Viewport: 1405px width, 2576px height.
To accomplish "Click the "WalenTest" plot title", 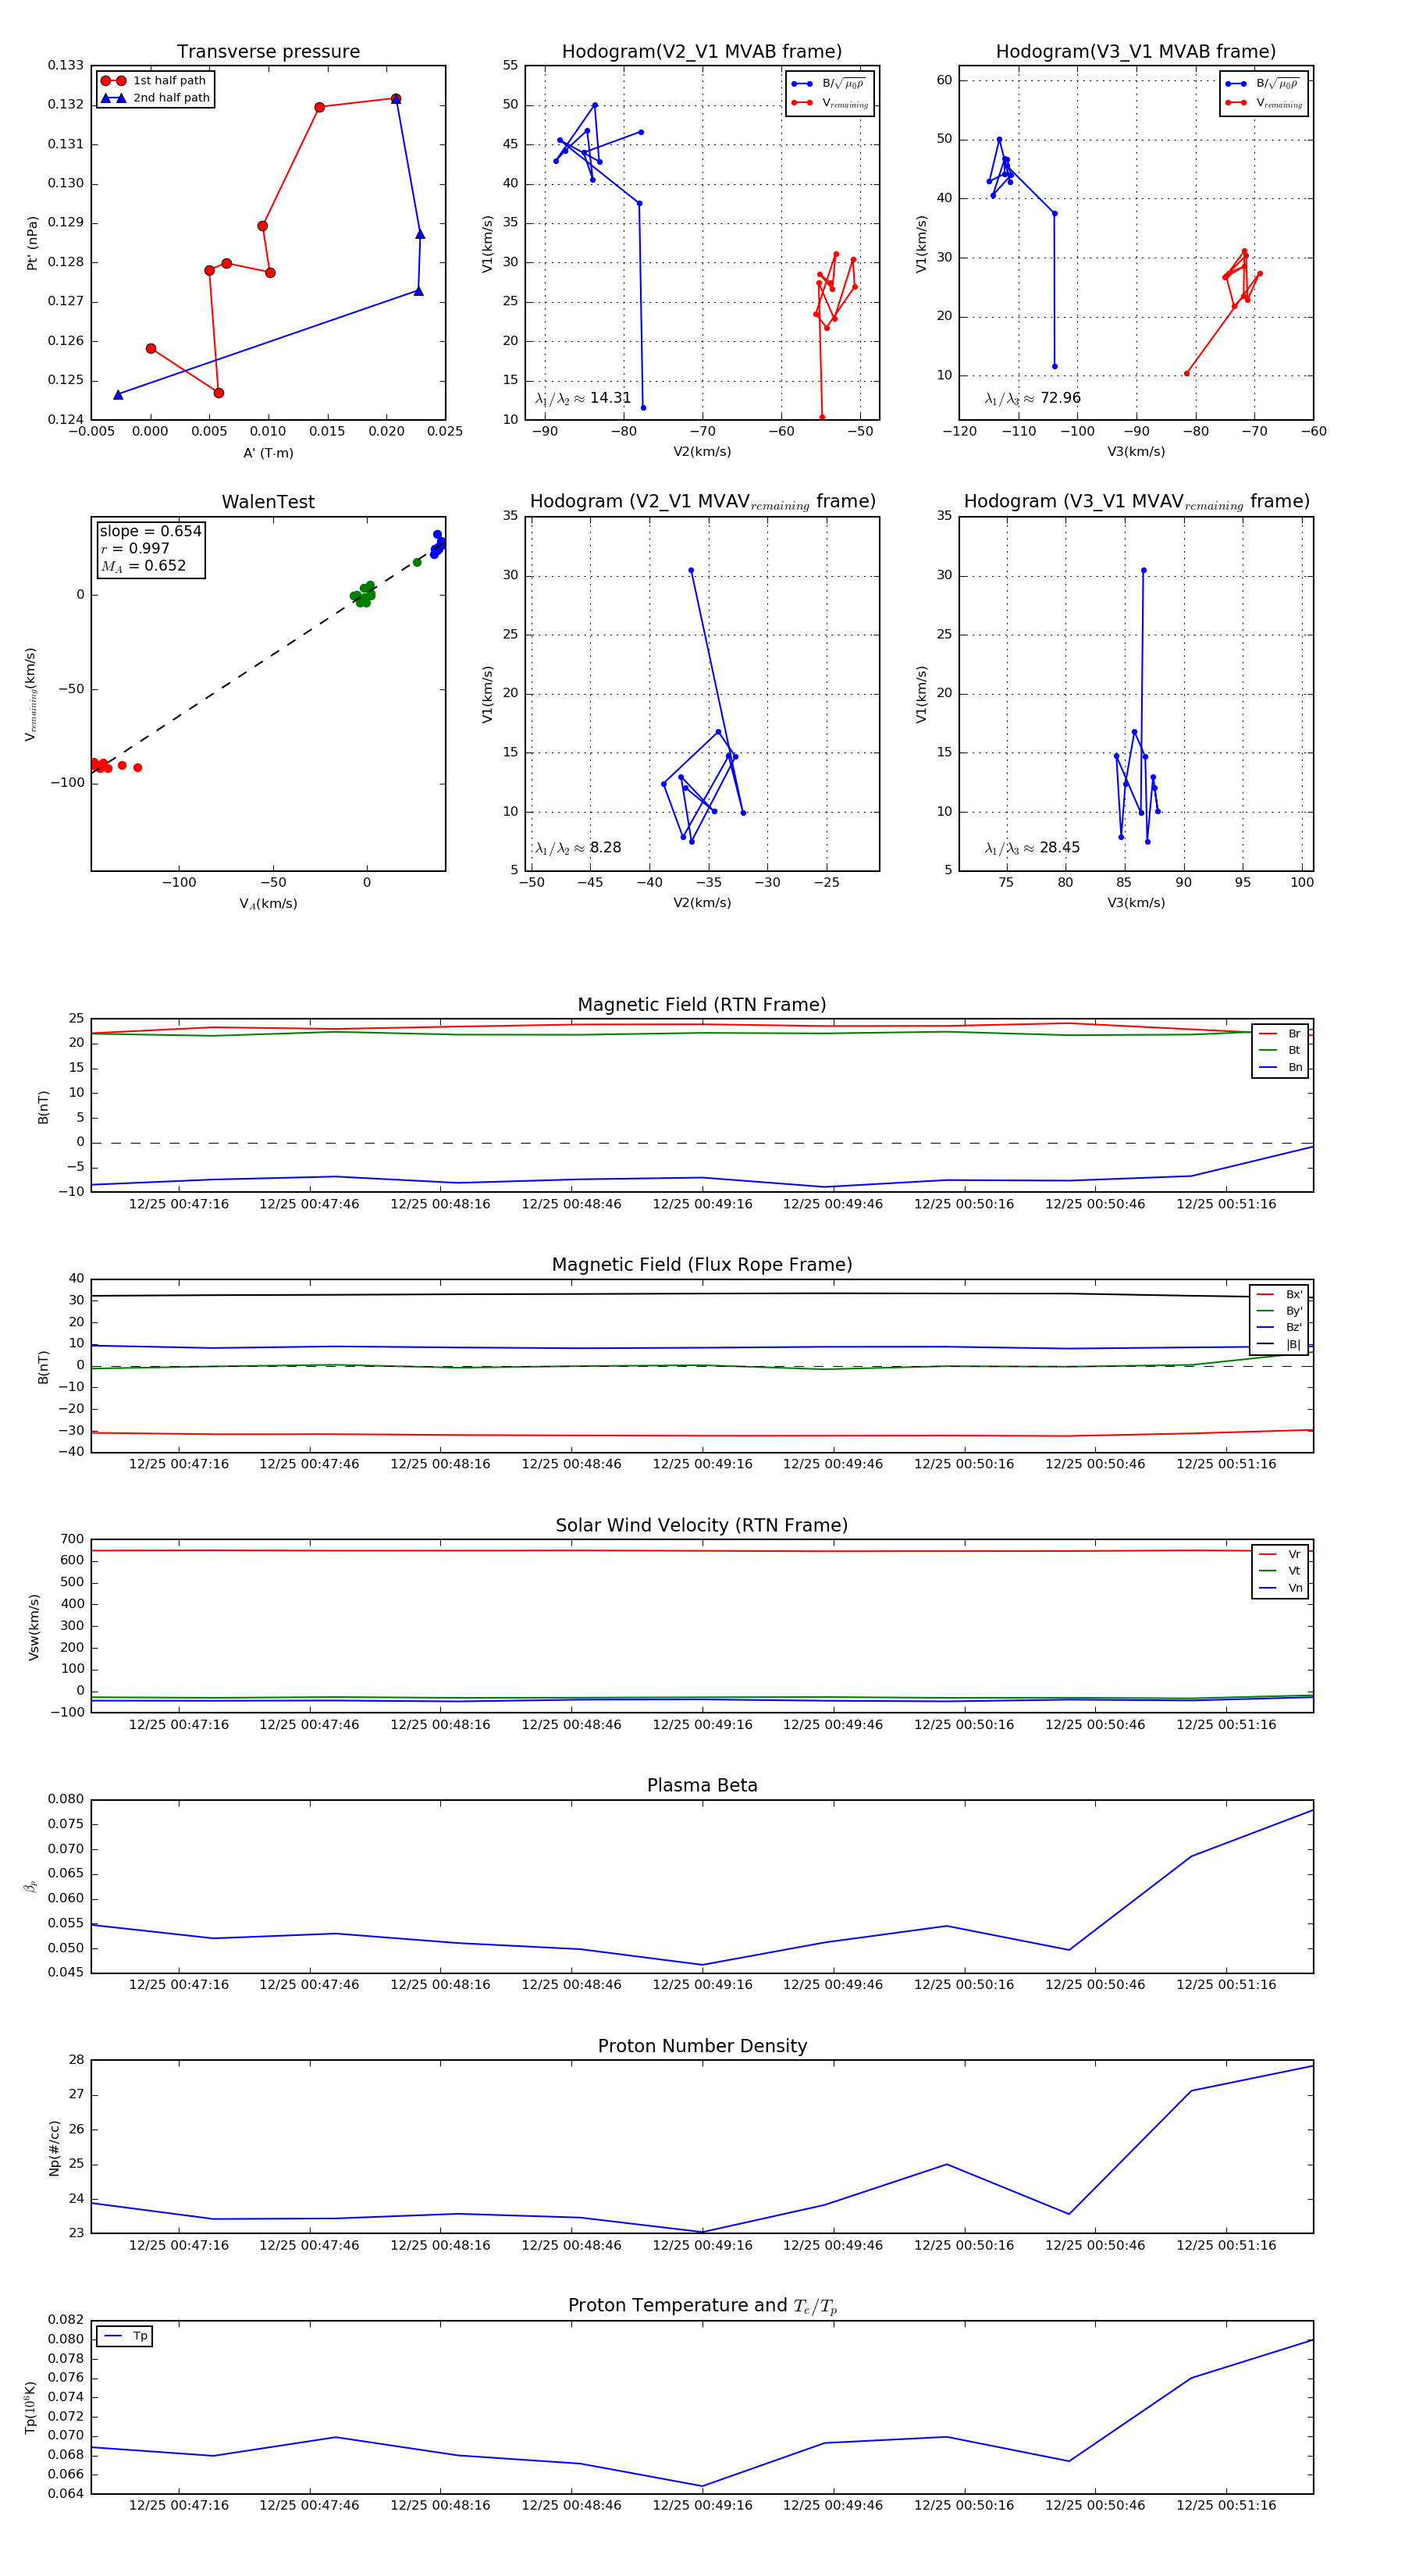I will pos(268,502).
